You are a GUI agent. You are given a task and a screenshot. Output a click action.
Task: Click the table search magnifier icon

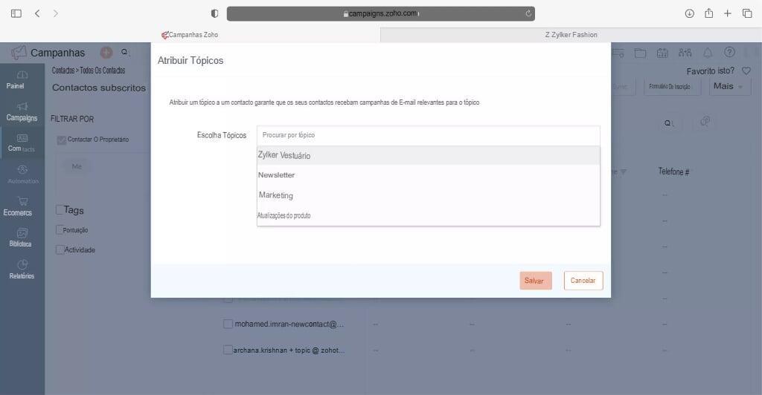click(668, 123)
